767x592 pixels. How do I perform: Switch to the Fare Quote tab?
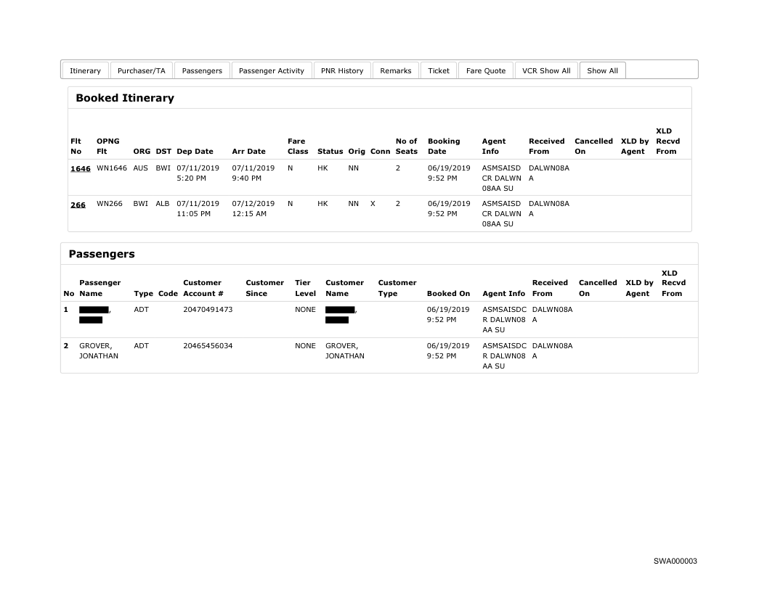[x=485, y=70]
